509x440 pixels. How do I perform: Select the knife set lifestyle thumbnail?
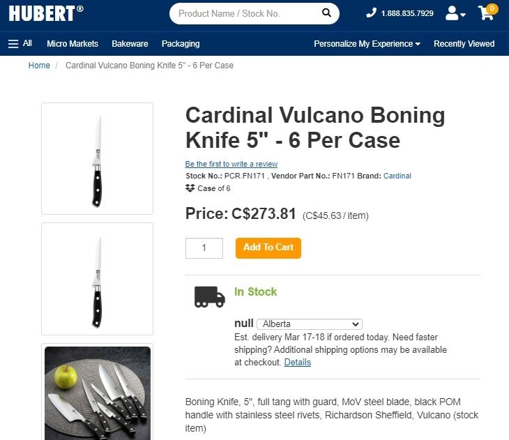(98, 392)
